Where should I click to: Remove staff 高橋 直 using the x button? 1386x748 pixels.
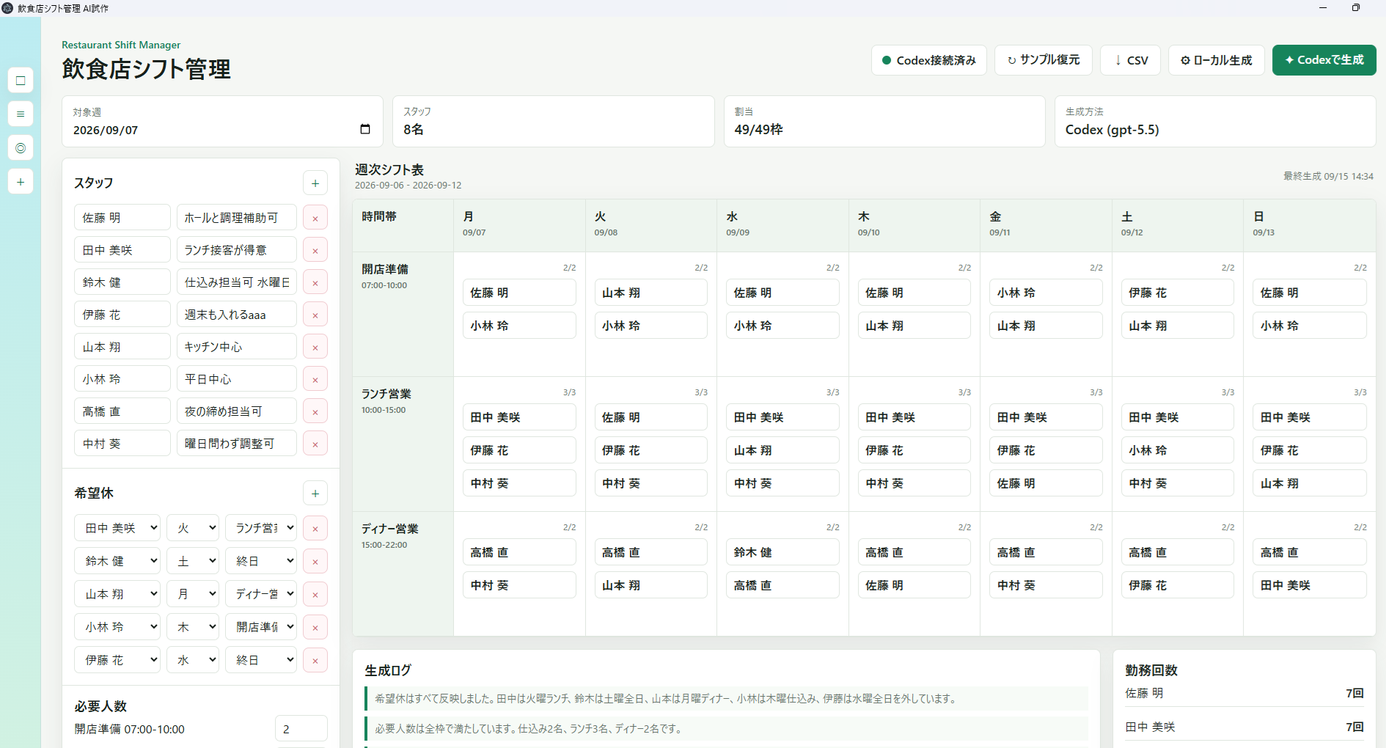pos(315,411)
